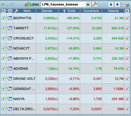Select the ABIONYX P... name cell
This screenshot has height=116, width=131.
(24, 58)
